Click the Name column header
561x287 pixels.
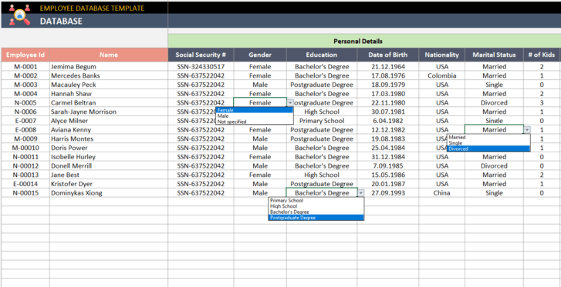[109, 55]
